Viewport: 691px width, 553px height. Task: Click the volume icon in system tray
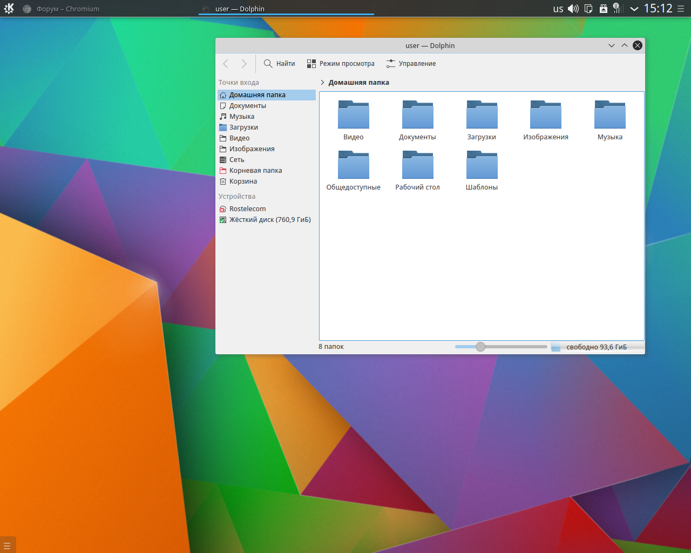[573, 9]
